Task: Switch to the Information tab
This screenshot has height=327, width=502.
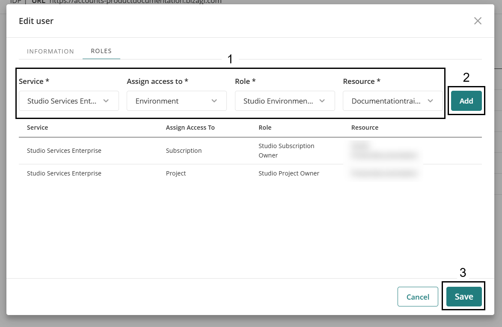Action: point(50,51)
